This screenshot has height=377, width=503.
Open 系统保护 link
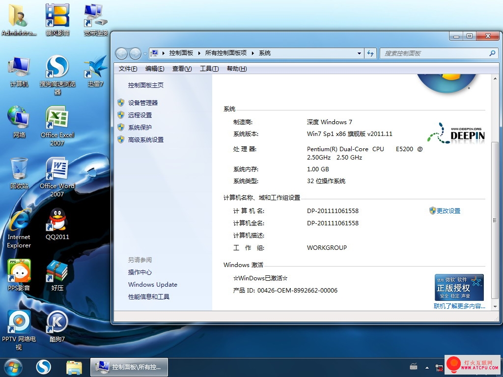(x=140, y=127)
